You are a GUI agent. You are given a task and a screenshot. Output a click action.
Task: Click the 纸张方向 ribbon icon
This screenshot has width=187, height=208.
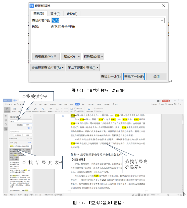pyautogui.click(x=35, y=110)
